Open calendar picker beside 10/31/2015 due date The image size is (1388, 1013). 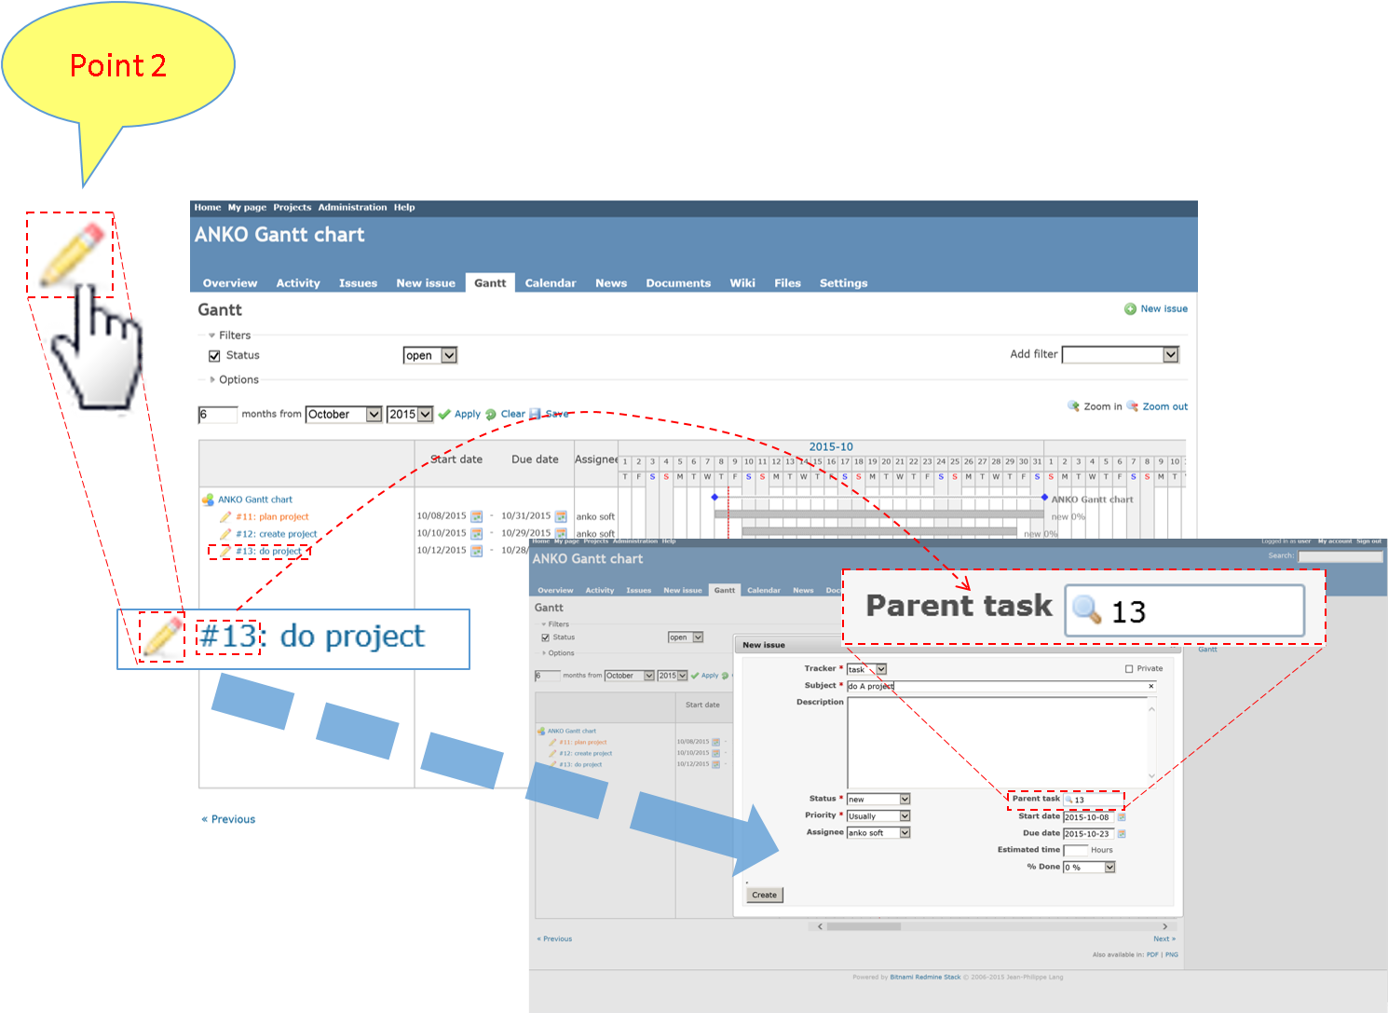pyautogui.click(x=561, y=516)
